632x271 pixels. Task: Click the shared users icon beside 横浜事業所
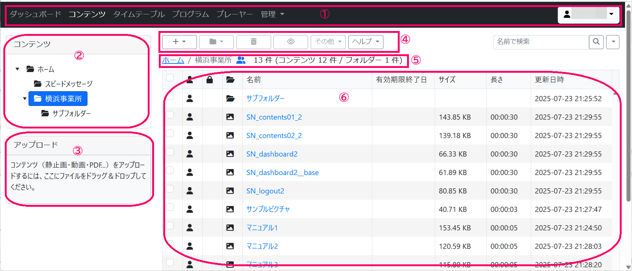click(x=241, y=60)
